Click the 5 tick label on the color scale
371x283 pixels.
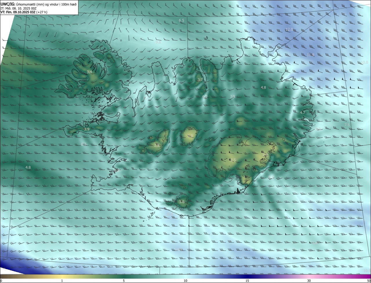[x=124, y=281]
